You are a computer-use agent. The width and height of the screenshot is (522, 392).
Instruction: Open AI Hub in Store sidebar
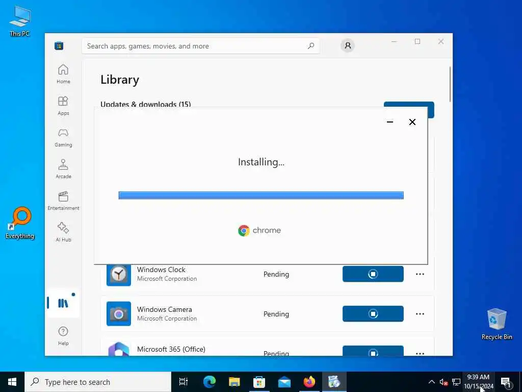point(63,232)
